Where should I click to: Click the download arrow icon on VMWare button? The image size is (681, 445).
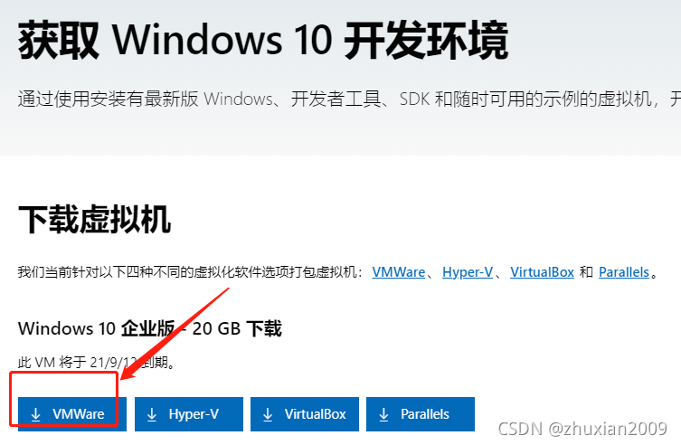(x=36, y=414)
